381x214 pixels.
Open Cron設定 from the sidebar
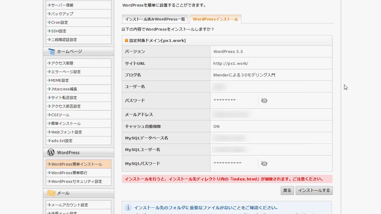(x=60, y=23)
